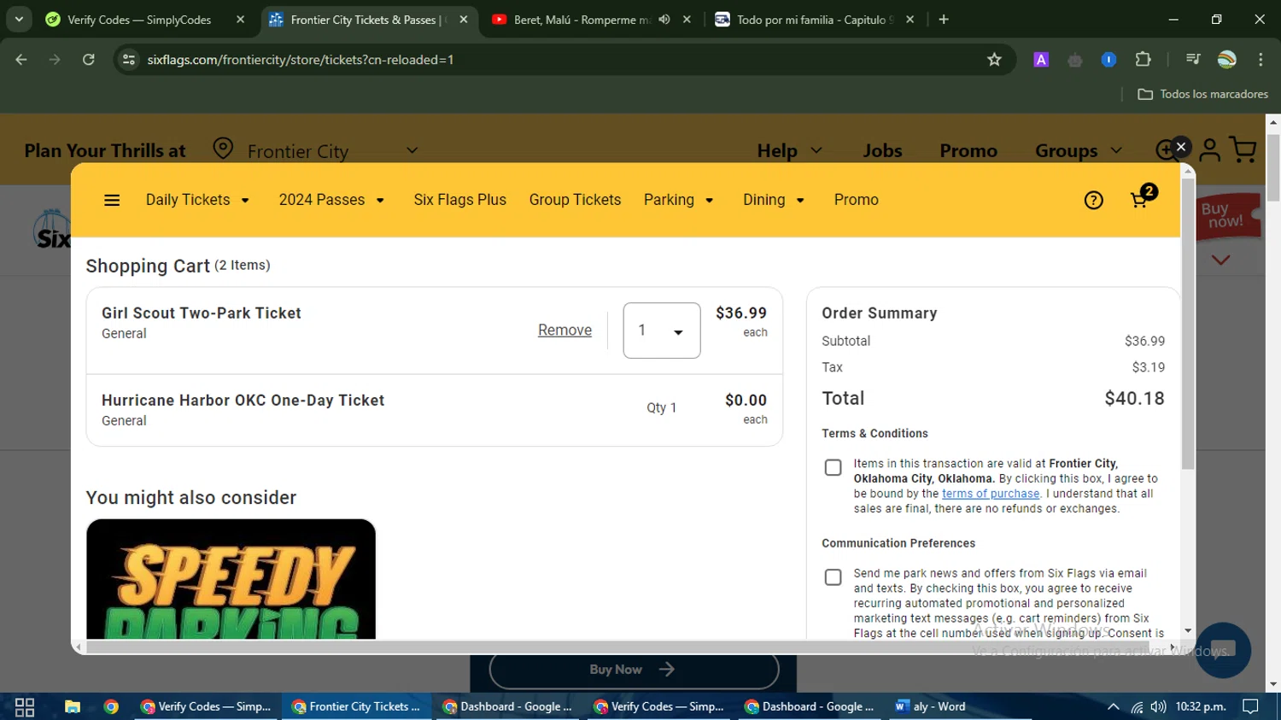Expand the Parking menu

(x=678, y=200)
